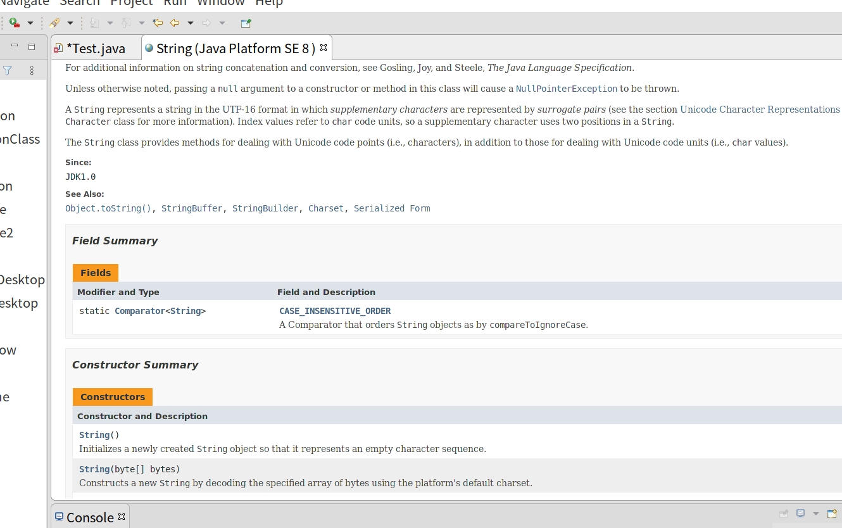Click the Field Summary heading
Viewport: 842px width, 528px height.
[115, 241]
